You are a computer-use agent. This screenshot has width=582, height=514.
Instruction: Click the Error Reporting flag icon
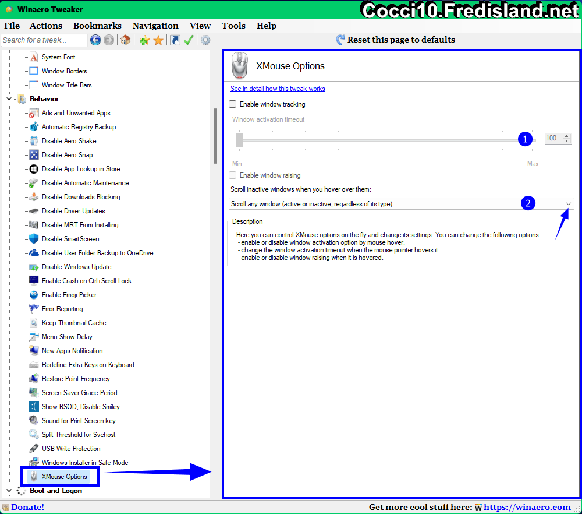pyautogui.click(x=34, y=309)
